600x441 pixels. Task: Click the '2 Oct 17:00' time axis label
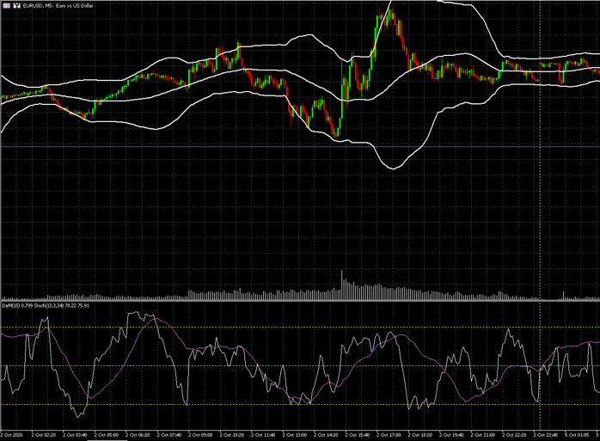[x=390, y=435]
